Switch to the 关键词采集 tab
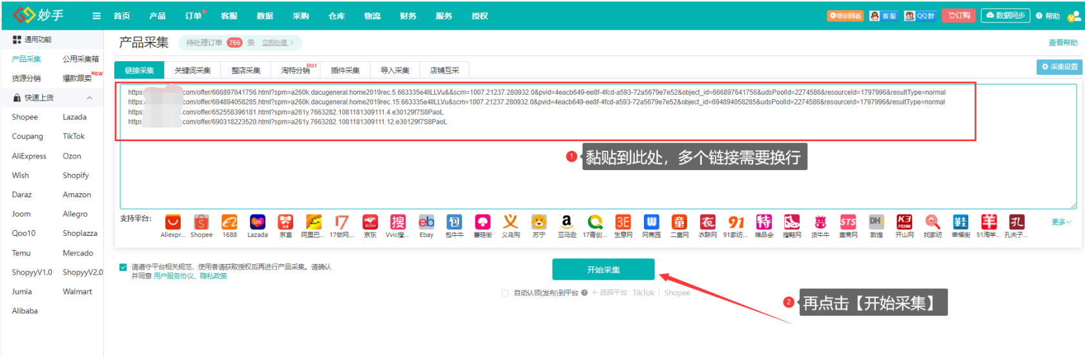The width and height of the screenshot is (1085, 357). (192, 70)
